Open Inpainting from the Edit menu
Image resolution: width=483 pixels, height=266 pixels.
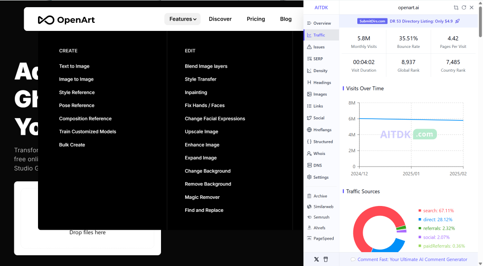click(196, 93)
